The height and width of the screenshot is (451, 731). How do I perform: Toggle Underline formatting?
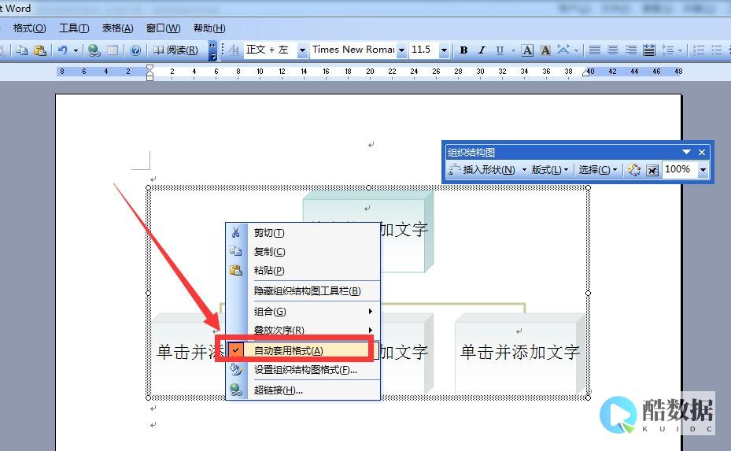(500, 50)
